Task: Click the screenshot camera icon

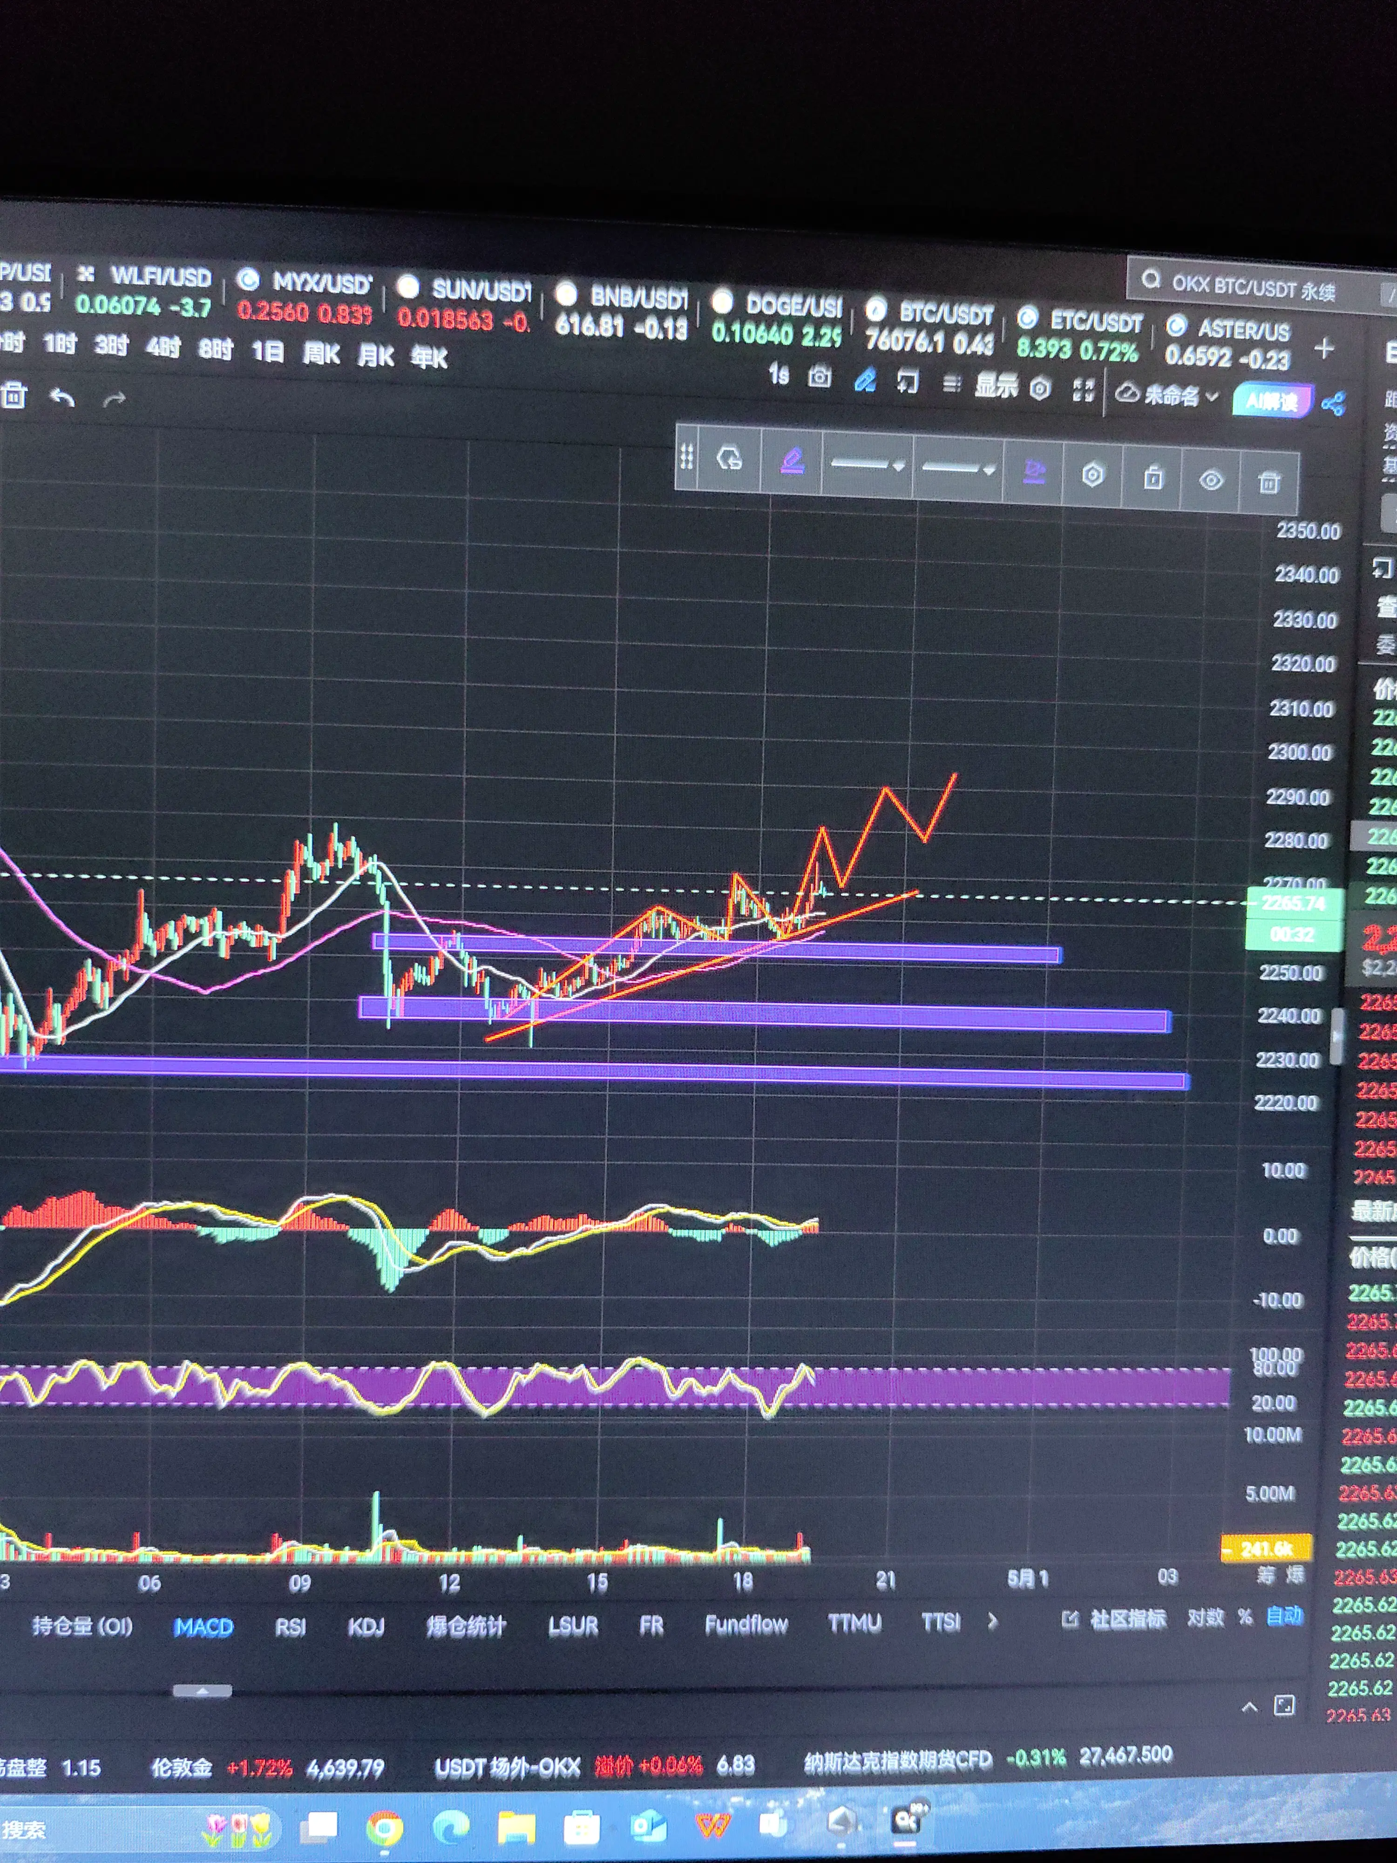Action: click(819, 376)
